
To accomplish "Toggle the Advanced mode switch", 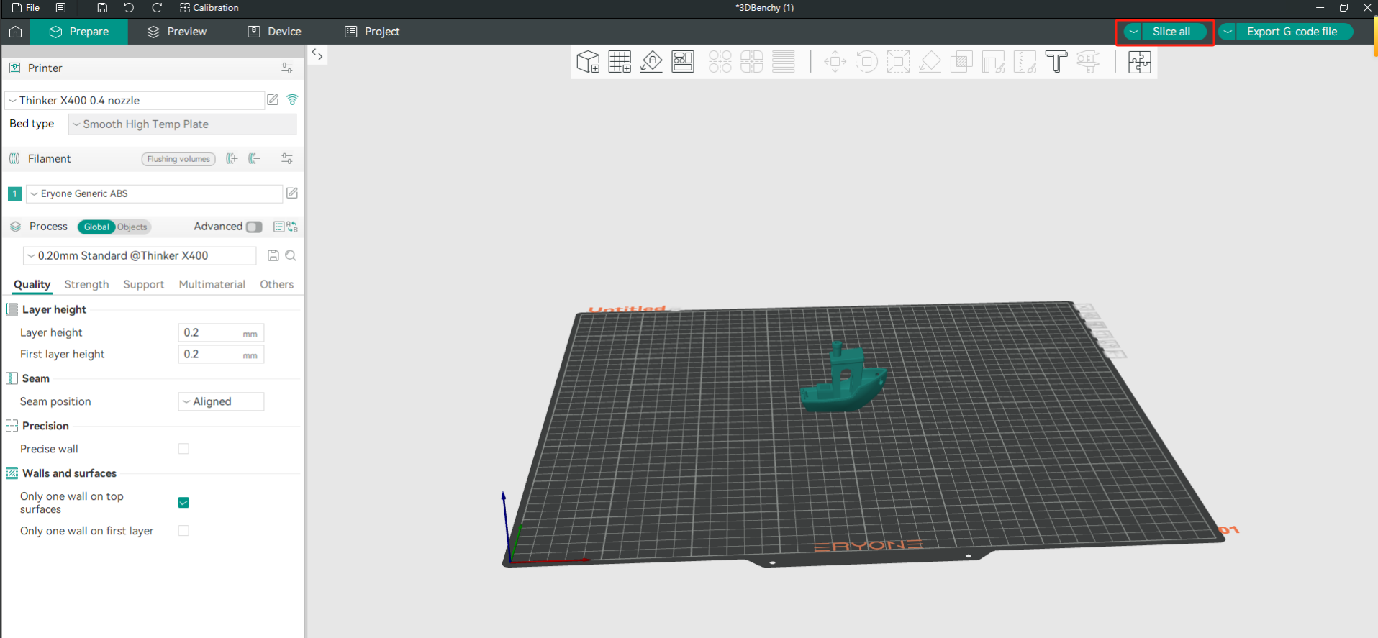I will 254,227.
